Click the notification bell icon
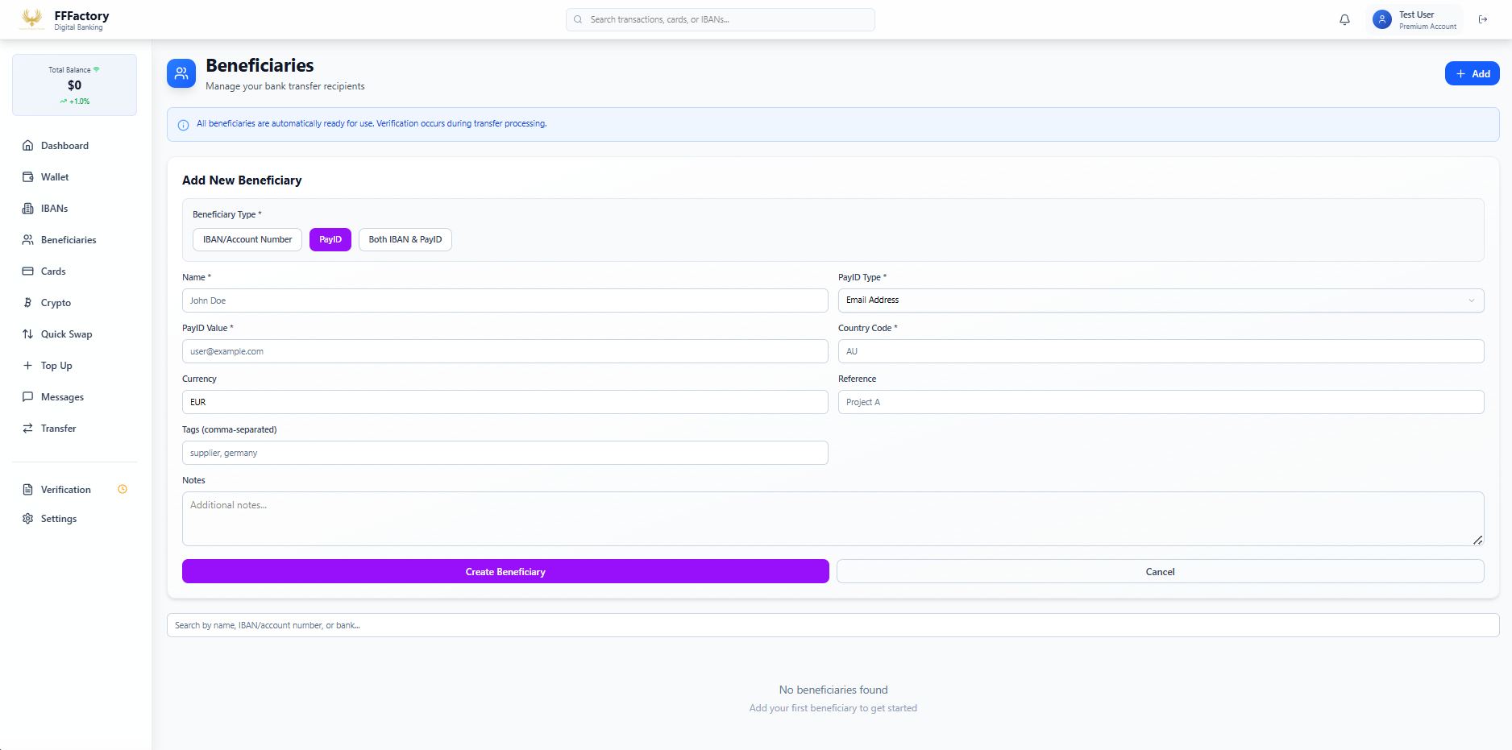 coord(1344,19)
